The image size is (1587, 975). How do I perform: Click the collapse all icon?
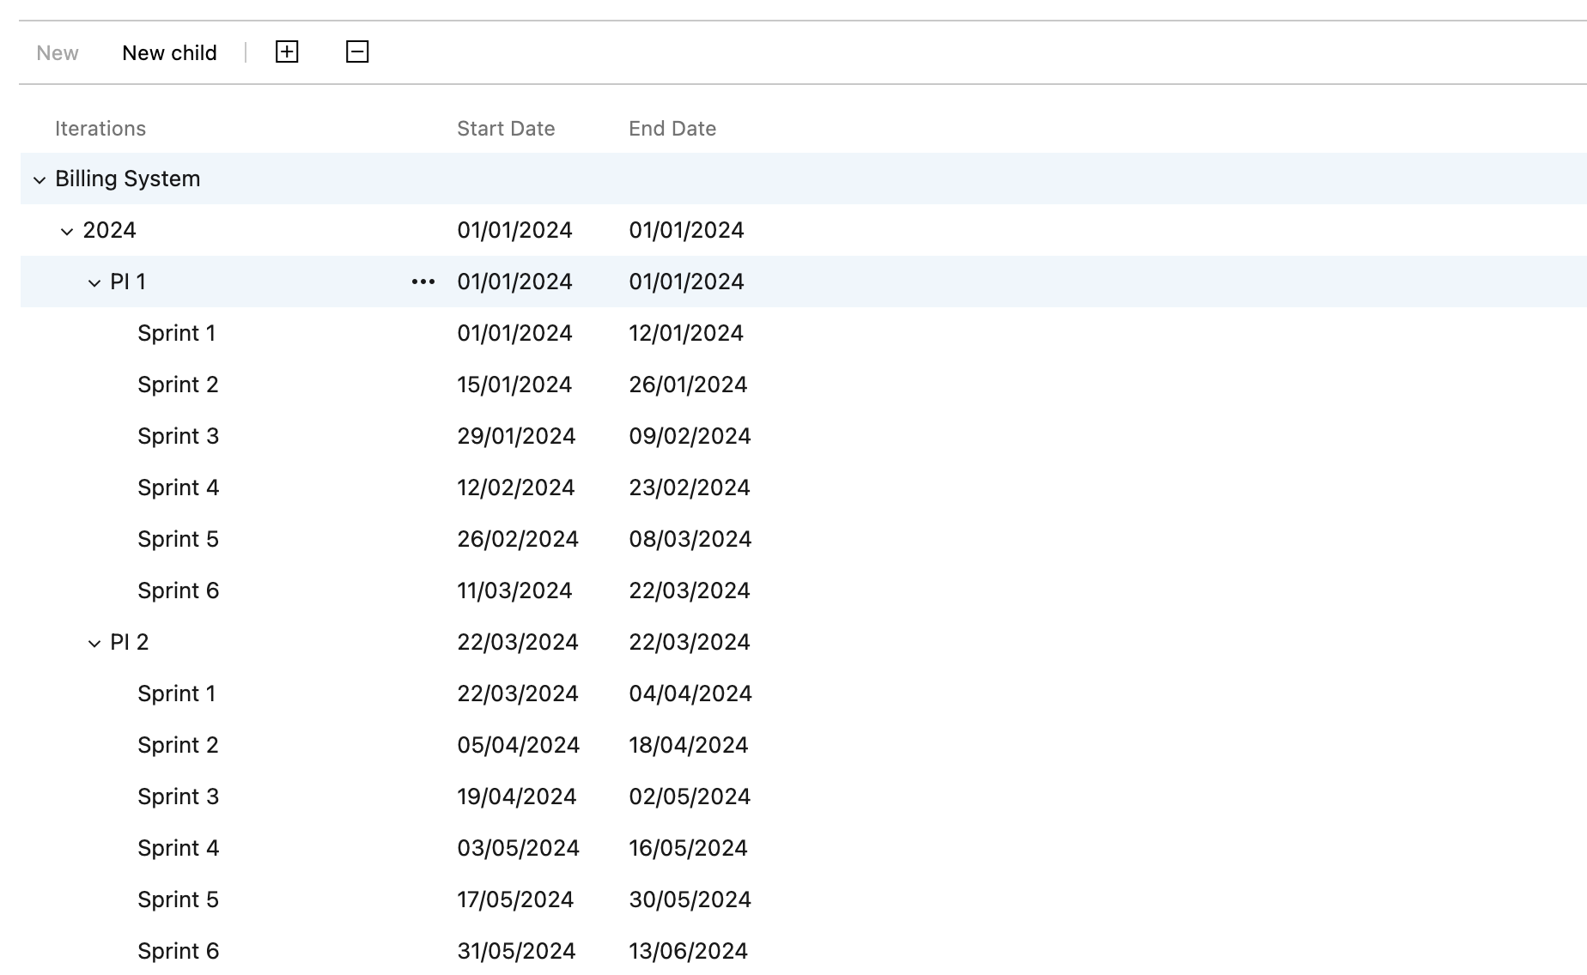(357, 51)
